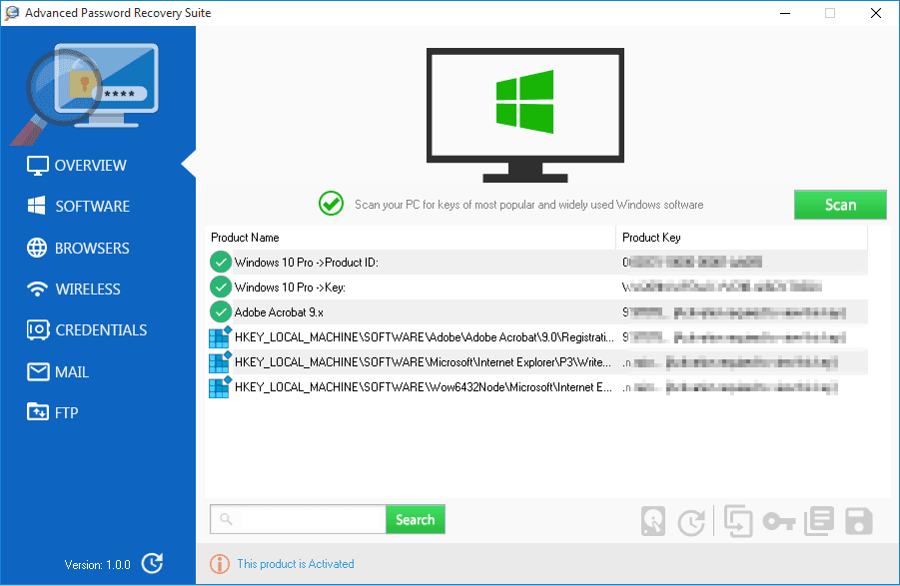Viewport: 900px width, 586px height.
Task: Click green check icon beside Windows 10 Pro Product ID
Action: (221, 262)
